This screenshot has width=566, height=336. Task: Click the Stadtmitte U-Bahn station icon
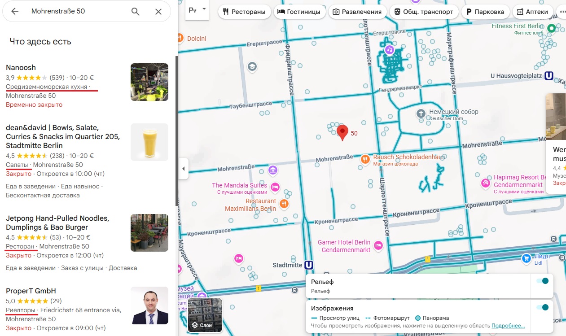tap(308, 265)
